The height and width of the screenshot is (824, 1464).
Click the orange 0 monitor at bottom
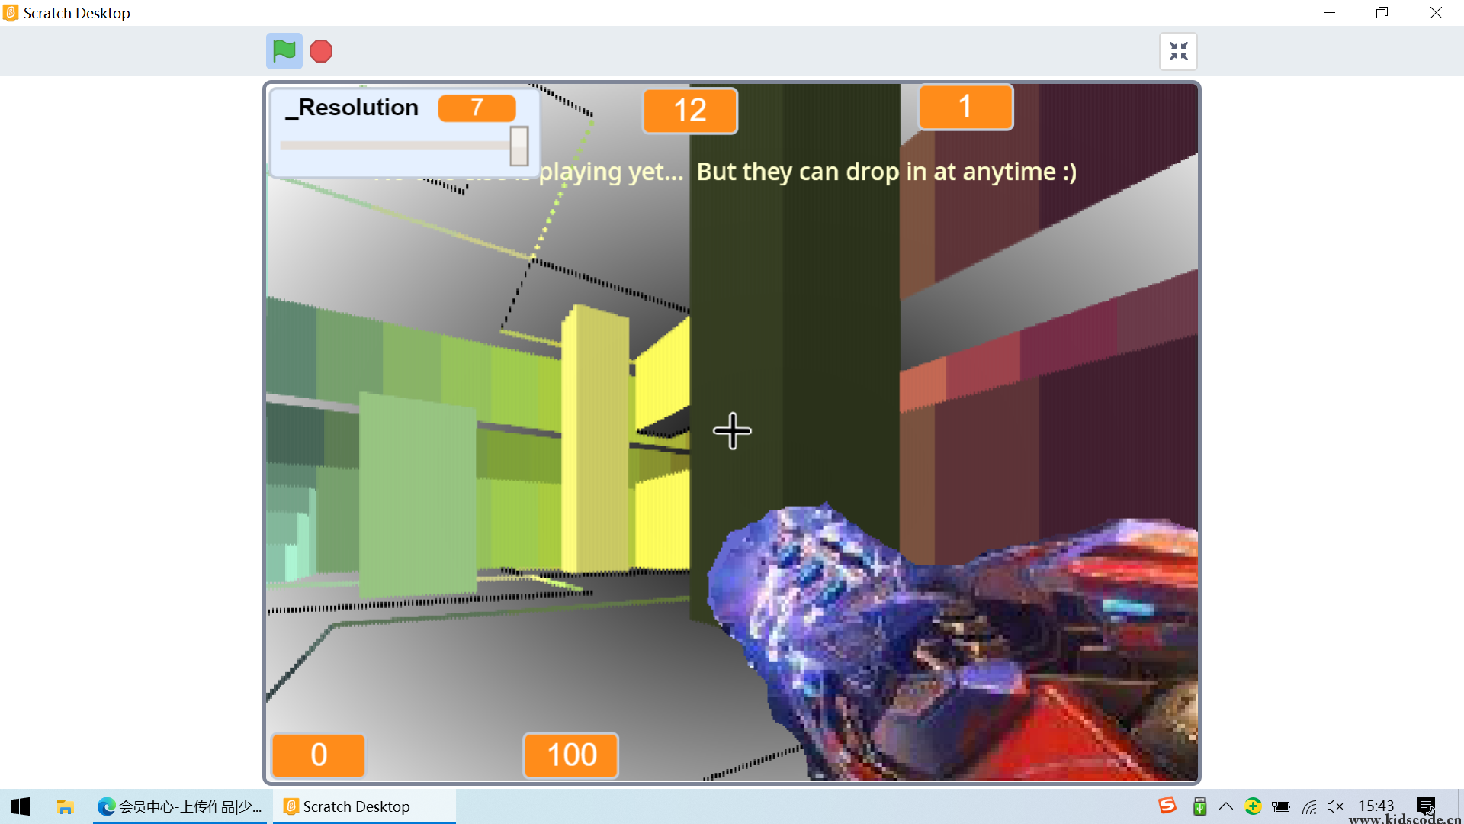click(319, 755)
